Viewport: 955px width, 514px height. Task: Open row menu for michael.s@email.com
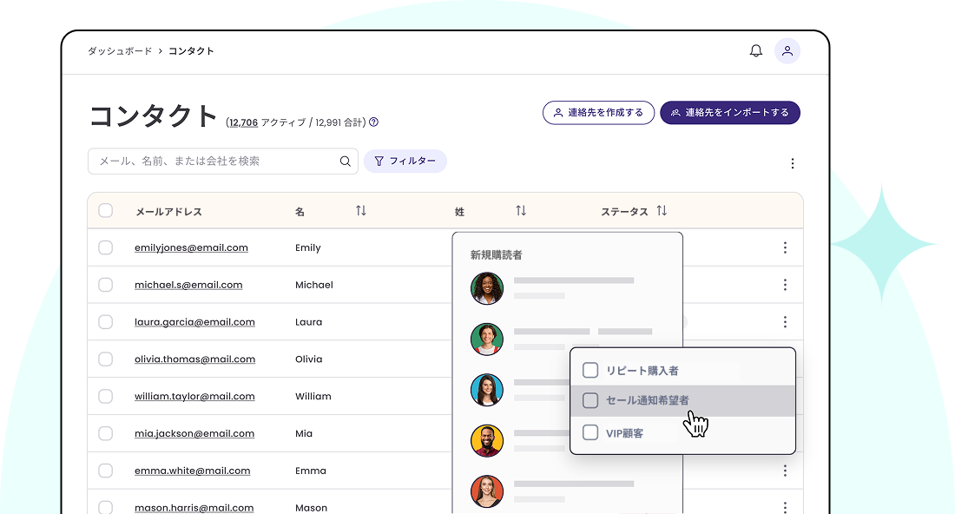point(785,285)
